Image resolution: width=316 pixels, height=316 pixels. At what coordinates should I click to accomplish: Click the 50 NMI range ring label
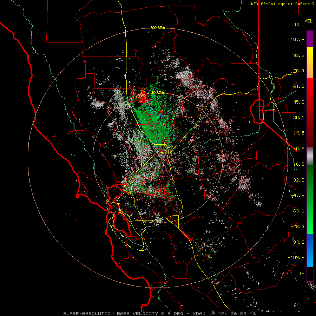pos(158,93)
